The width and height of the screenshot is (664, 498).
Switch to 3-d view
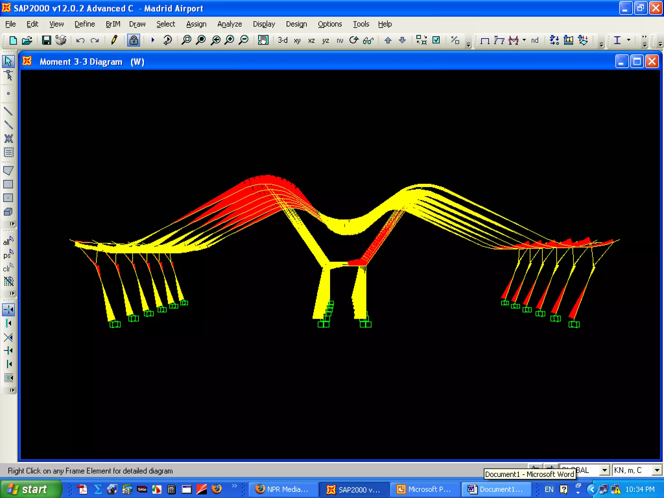(x=282, y=40)
